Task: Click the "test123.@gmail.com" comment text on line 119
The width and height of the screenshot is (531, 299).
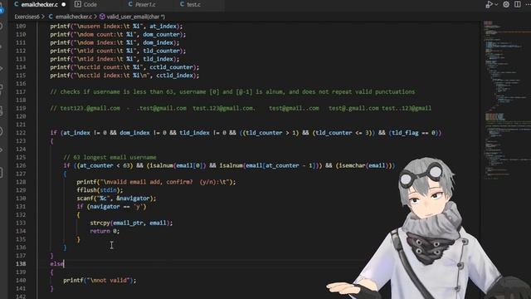Action: tap(90, 108)
